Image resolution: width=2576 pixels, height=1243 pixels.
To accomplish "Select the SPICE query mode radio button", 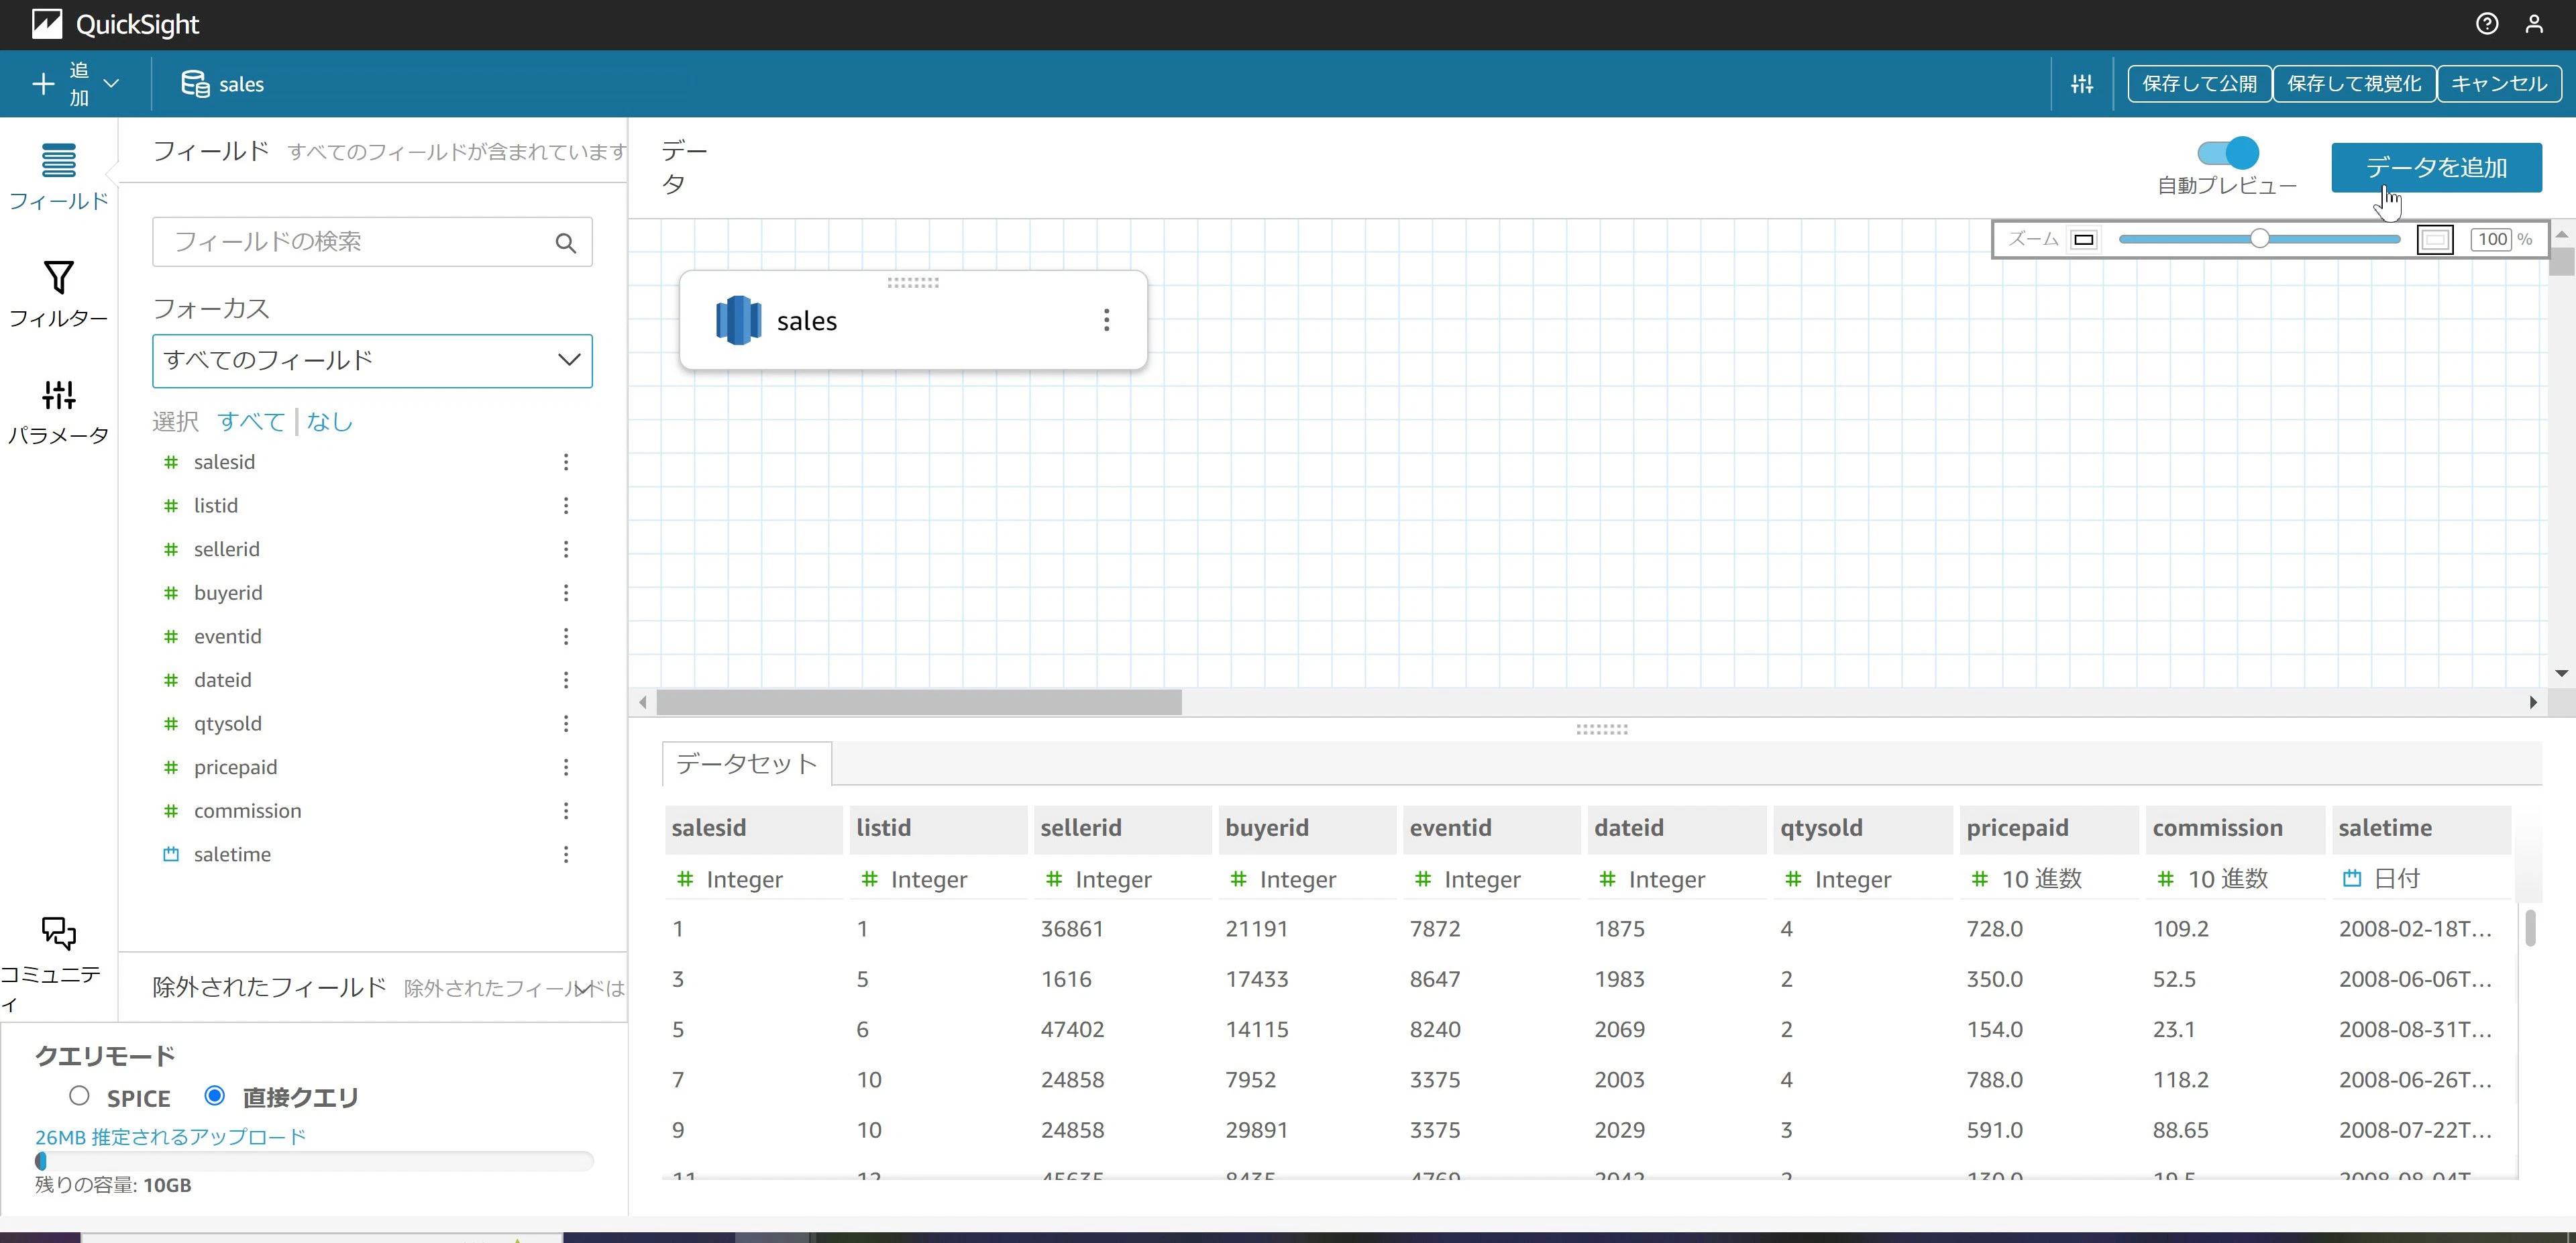I will pos(79,1096).
